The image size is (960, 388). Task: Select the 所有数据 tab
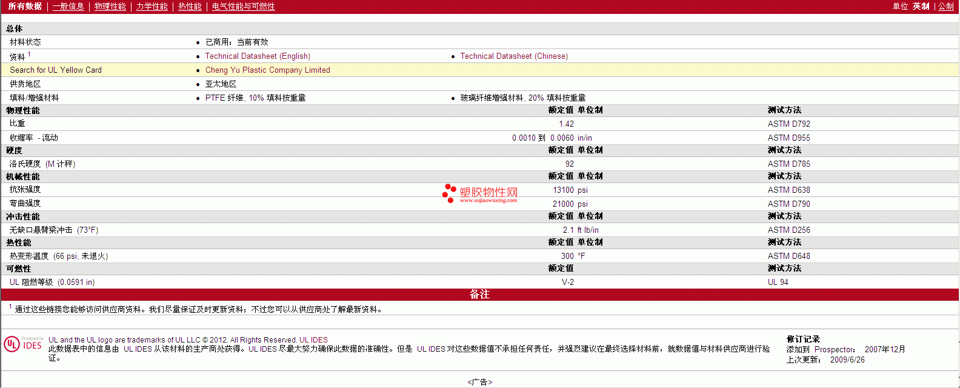click(x=25, y=6)
